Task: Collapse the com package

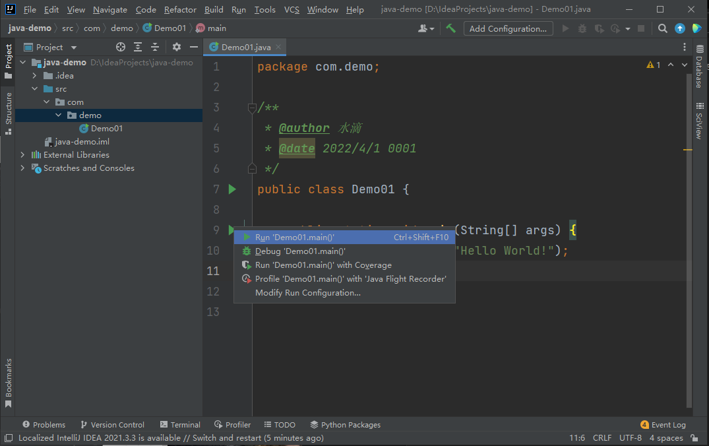Action: pyautogui.click(x=47, y=102)
